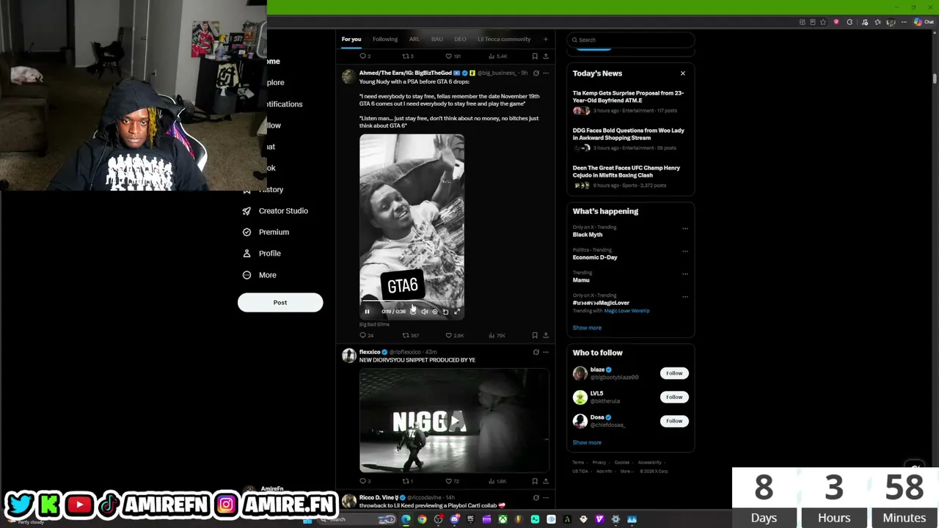Open options for Mamu trend

[x=685, y=274]
